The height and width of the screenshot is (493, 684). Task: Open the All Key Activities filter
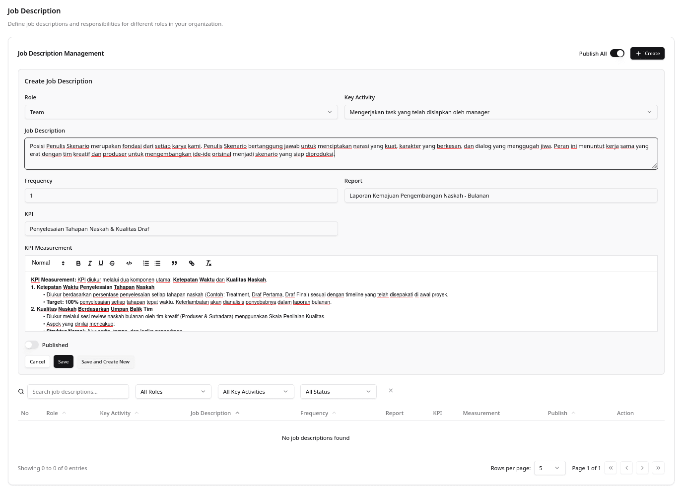pyautogui.click(x=256, y=392)
